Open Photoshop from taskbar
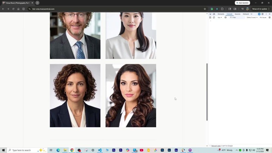The image size is (272, 153). pyautogui.click(x=162, y=150)
